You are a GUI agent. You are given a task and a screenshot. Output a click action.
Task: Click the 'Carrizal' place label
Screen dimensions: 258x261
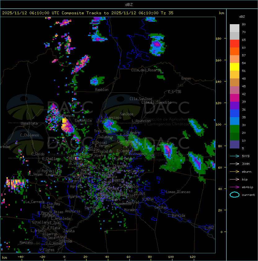92,208
